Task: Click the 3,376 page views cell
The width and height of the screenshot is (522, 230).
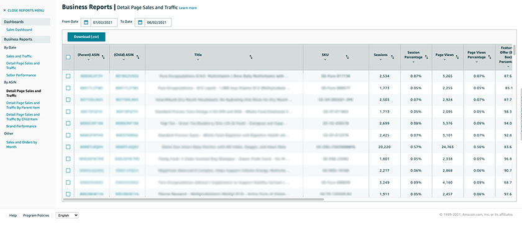Action: click(448, 123)
